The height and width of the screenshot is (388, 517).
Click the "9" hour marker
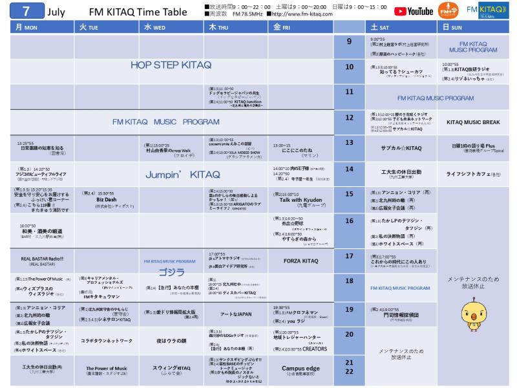349,41
